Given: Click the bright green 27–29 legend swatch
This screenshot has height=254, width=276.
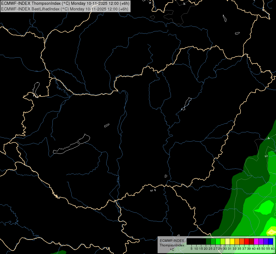Looking at the screenshot, I should (218, 241).
